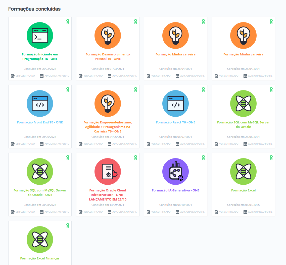The width and height of the screenshot is (286, 265).
Task: Click the 'Formações concluídas' heading
Action: [34, 9]
